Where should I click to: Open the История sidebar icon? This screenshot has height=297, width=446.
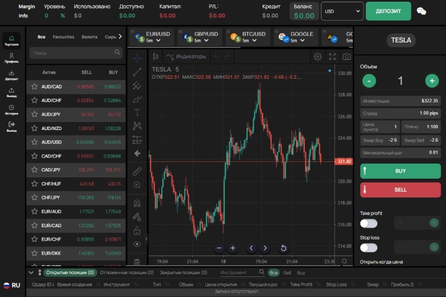pos(11,109)
